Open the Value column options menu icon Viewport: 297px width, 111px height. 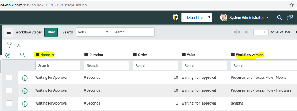[x=184, y=55]
